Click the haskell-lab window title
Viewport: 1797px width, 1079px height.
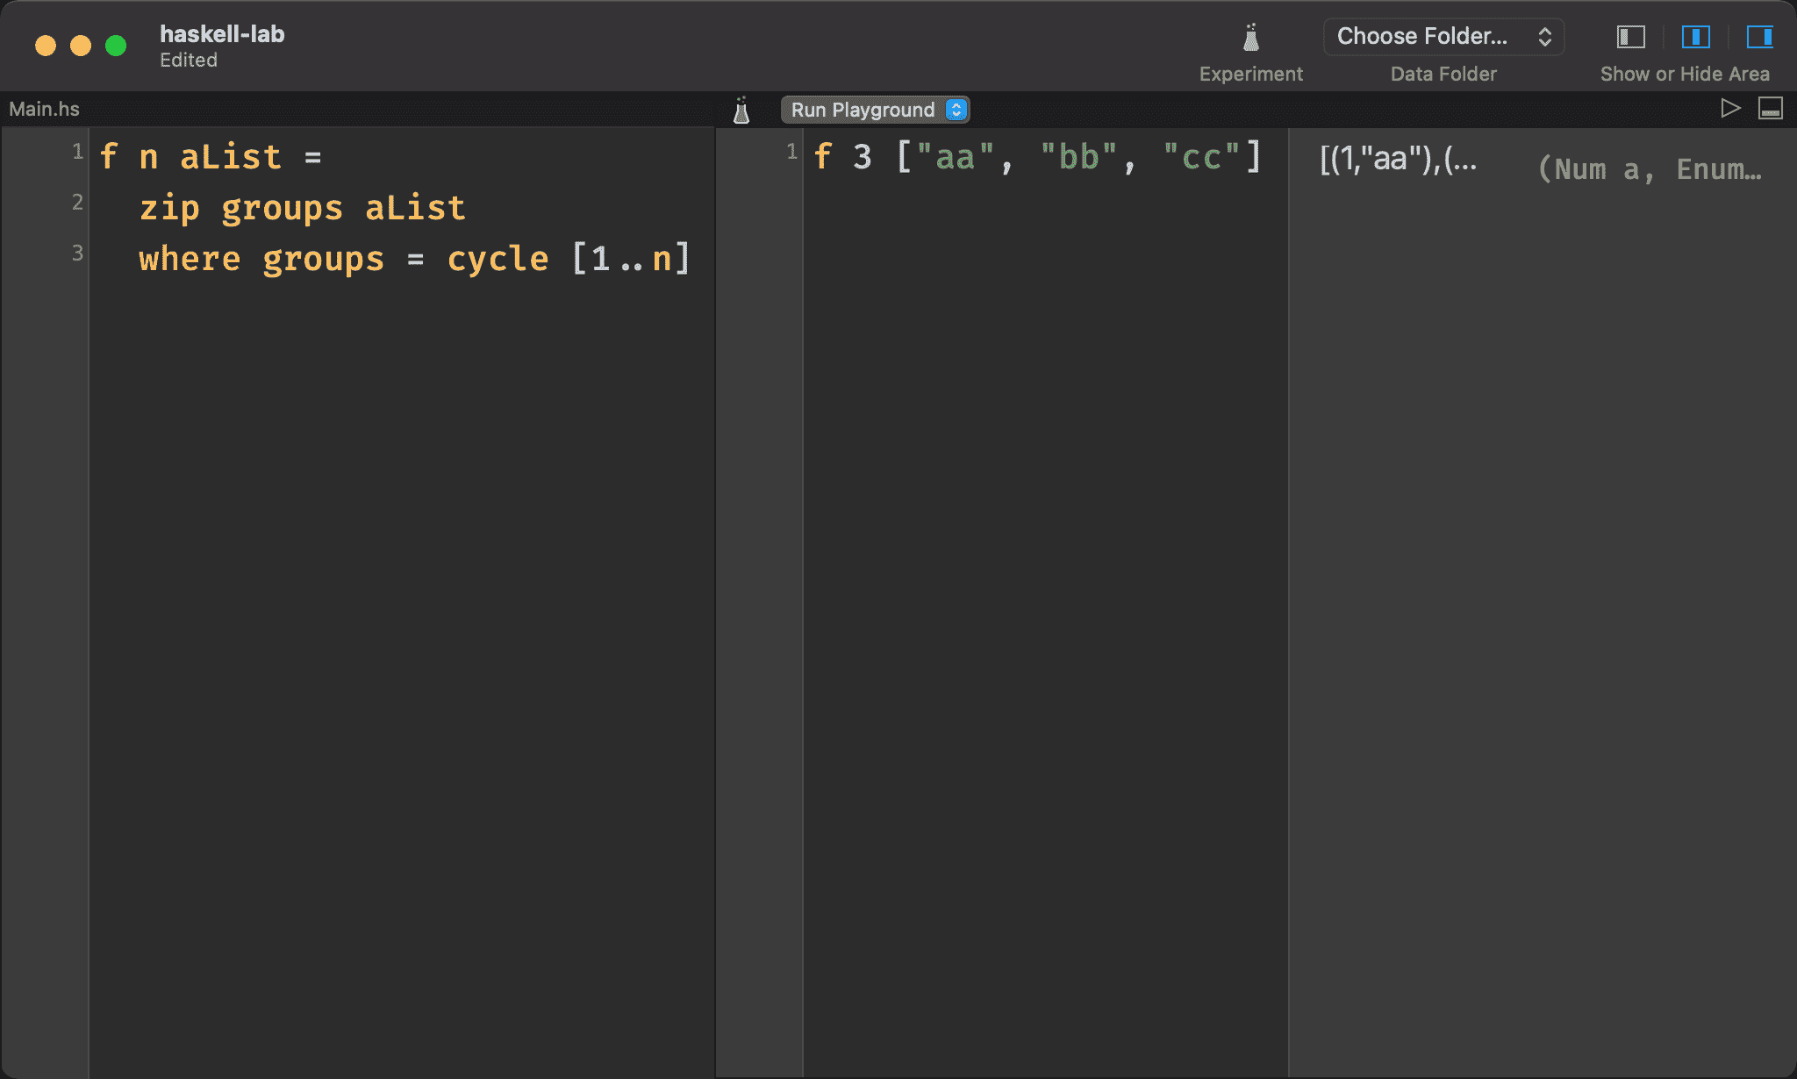point(222,33)
